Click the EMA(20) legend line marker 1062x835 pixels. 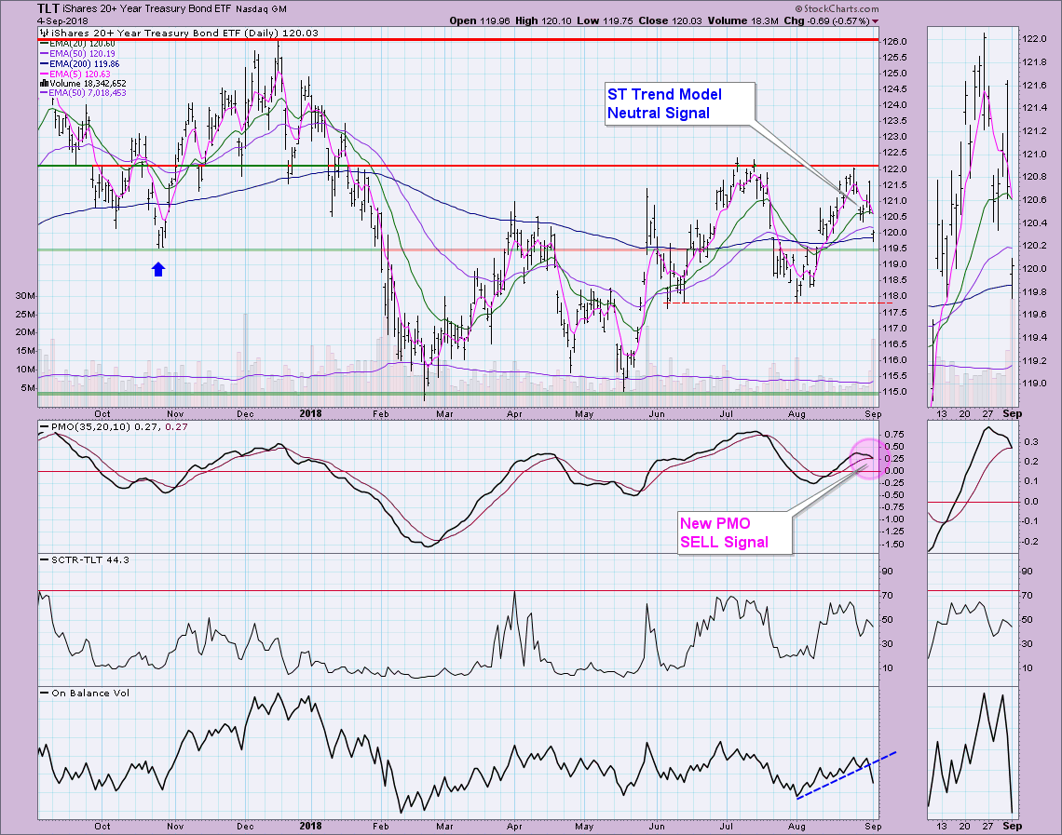pos(44,44)
